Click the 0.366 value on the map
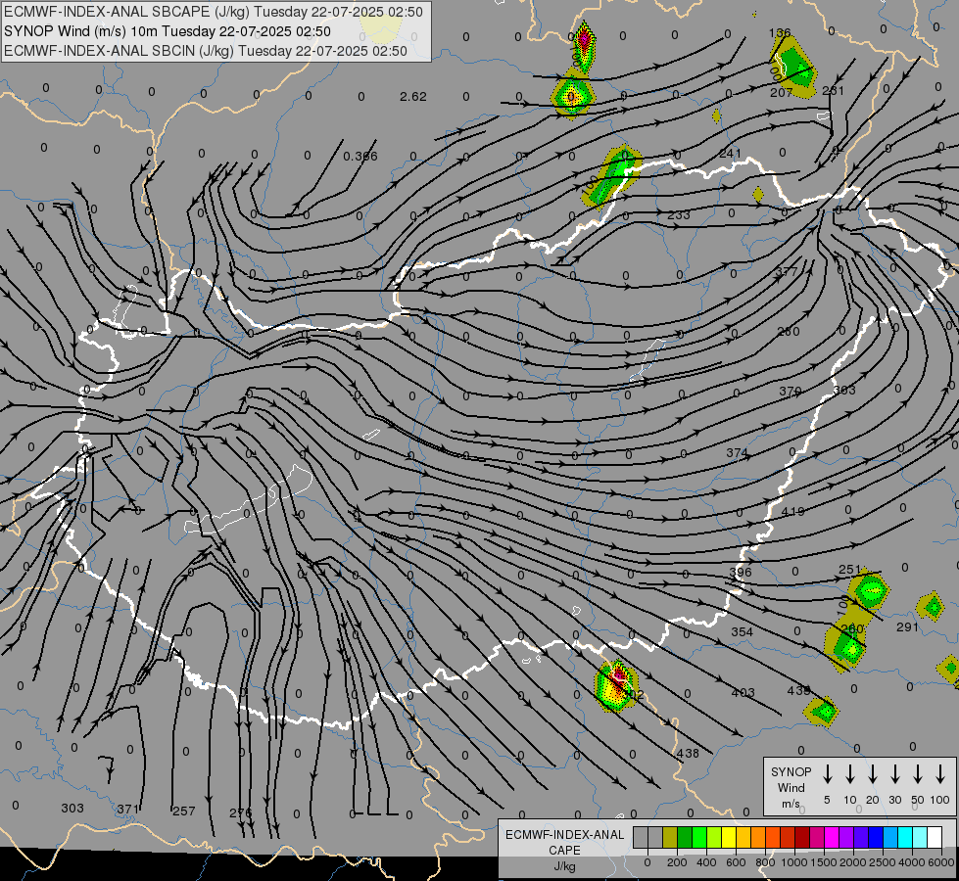The width and height of the screenshot is (959, 881). [x=360, y=157]
